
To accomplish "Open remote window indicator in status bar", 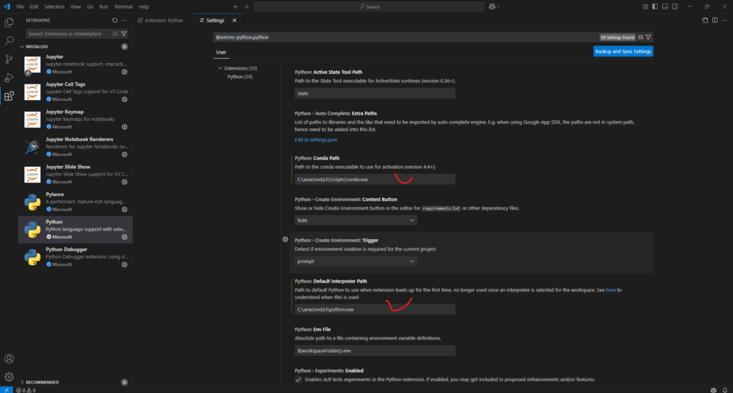I will click(6, 390).
